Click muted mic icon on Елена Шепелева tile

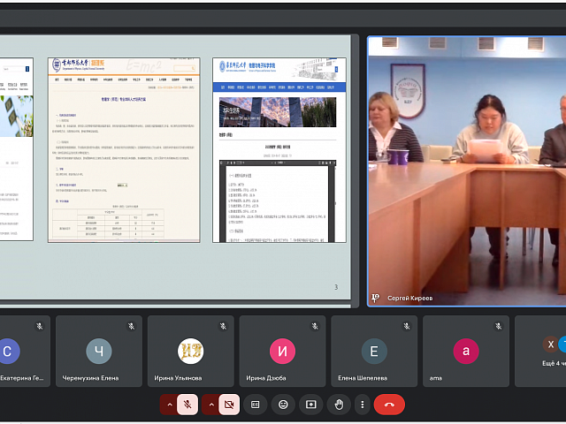pyautogui.click(x=406, y=326)
